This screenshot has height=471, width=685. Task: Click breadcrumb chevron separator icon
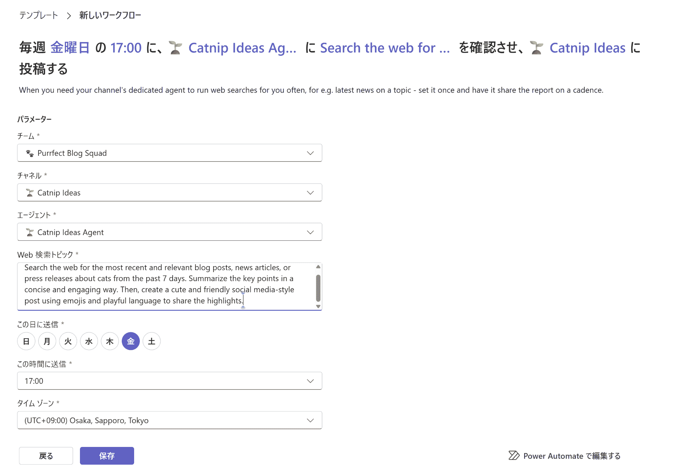point(69,16)
